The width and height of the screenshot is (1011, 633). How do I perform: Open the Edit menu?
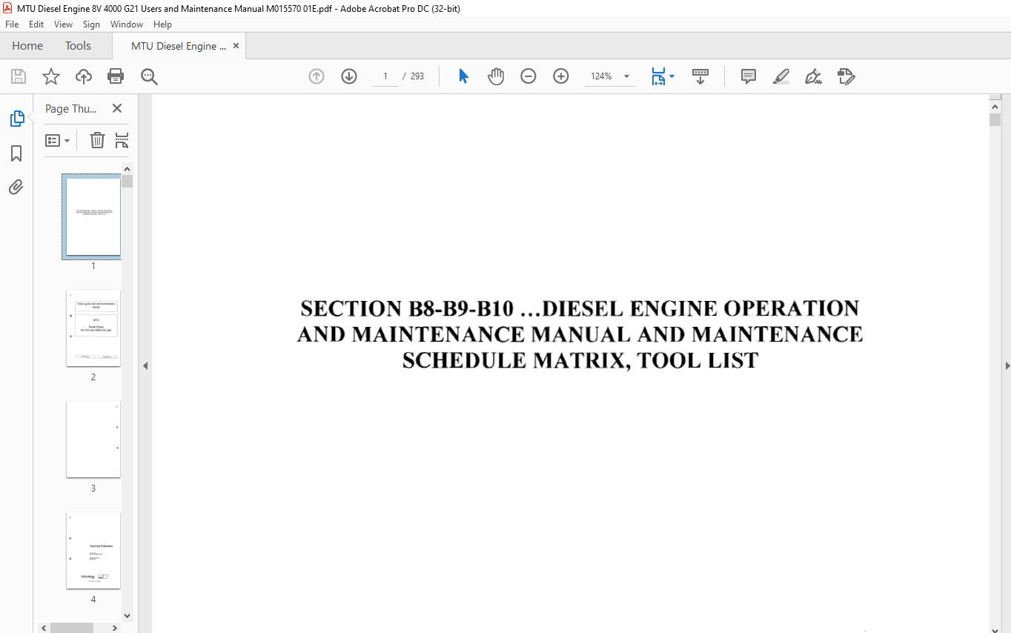tap(36, 24)
